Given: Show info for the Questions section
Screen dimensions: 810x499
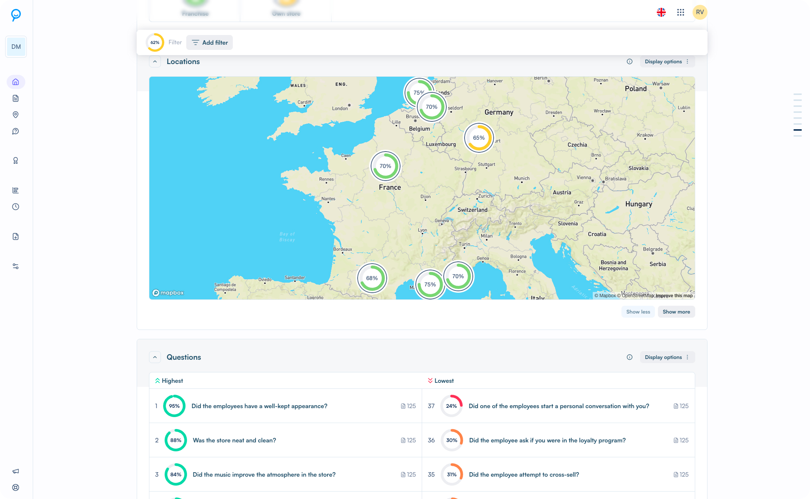Looking at the screenshot, I should [x=630, y=357].
